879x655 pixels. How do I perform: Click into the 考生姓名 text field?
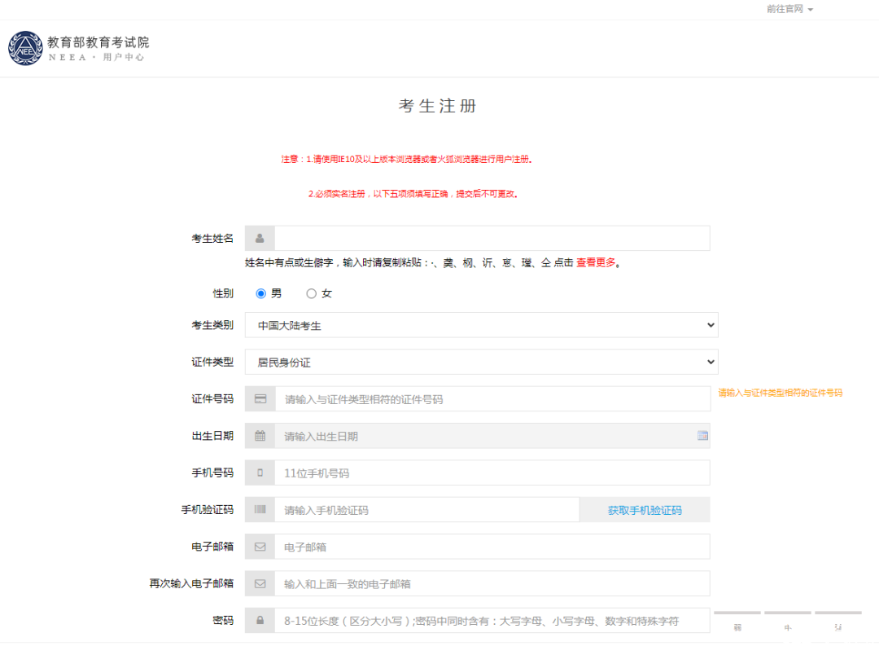pyautogui.click(x=492, y=238)
